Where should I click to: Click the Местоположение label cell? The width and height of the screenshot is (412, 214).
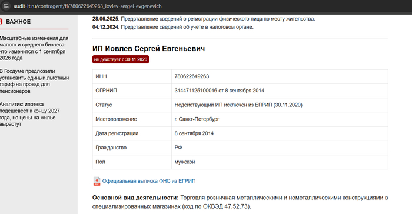point(132,119)
